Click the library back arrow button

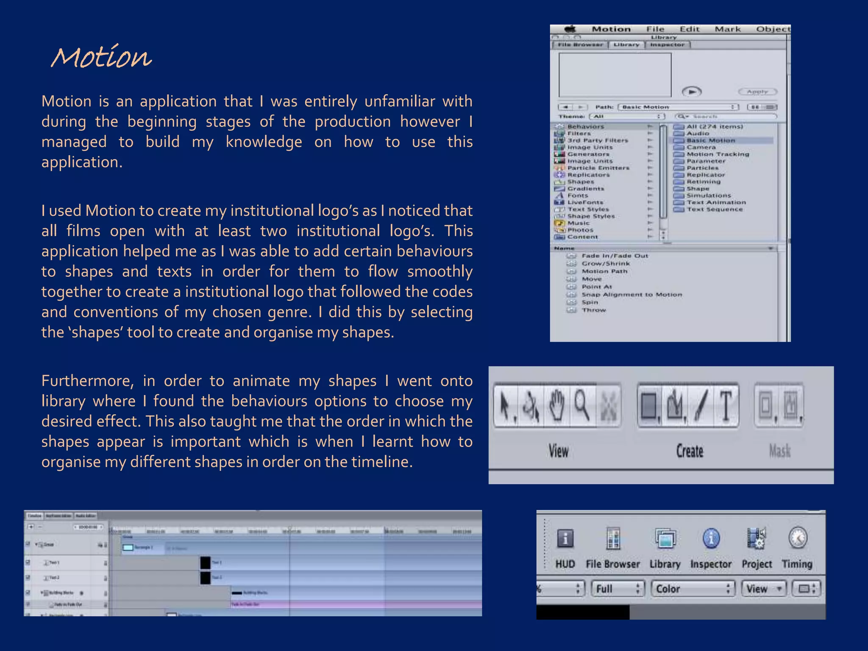coord(565,107)
